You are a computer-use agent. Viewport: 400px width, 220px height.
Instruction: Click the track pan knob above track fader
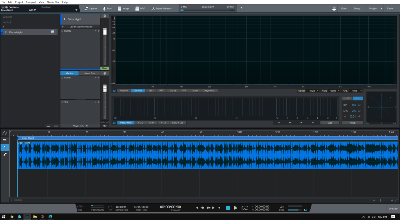tap(105, 16)
